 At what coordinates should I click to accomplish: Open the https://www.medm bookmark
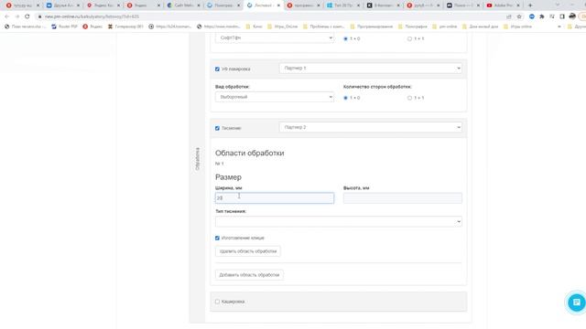pyautogui.click(x=219, y=27)
